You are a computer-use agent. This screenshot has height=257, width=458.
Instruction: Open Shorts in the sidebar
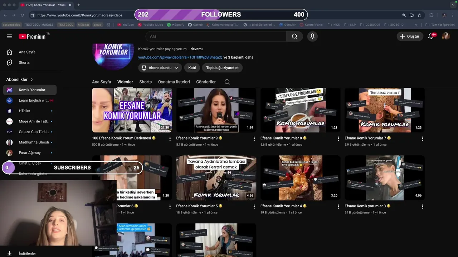pos(30,62)
